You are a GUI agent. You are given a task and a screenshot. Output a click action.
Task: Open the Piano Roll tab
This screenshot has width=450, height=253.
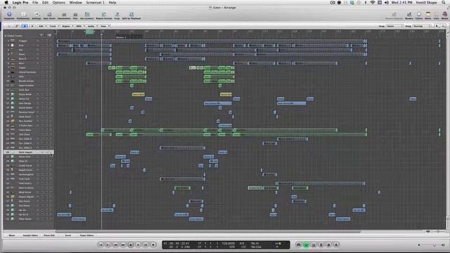(49, 235)
